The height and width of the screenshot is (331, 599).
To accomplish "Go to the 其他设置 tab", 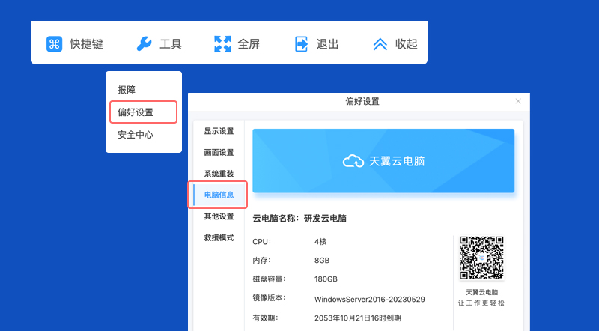I will tap(219, 216).
